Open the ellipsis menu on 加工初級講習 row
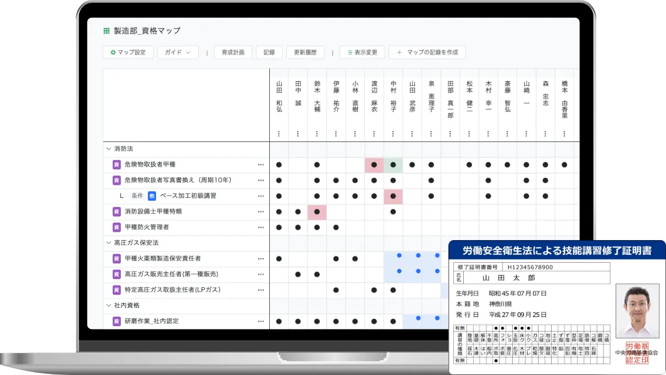 261,196
